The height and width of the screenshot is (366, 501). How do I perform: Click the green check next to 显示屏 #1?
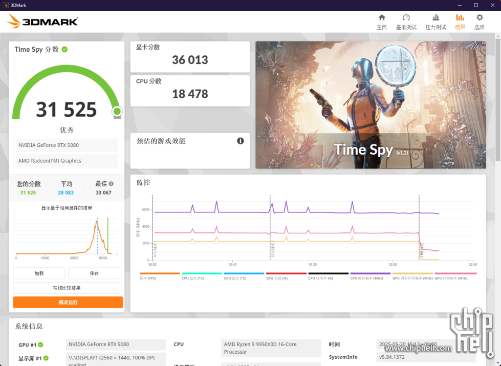point(46,358)
